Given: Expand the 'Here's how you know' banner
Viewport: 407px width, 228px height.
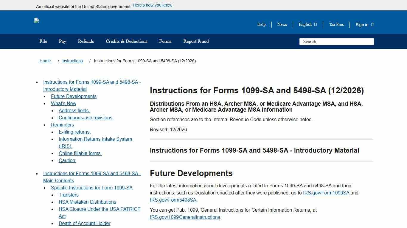Looking at the screenshot, I should click(152, 5).
